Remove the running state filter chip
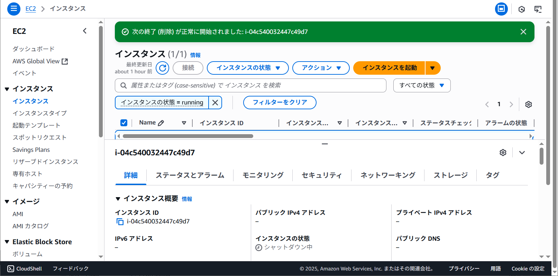 215,103
